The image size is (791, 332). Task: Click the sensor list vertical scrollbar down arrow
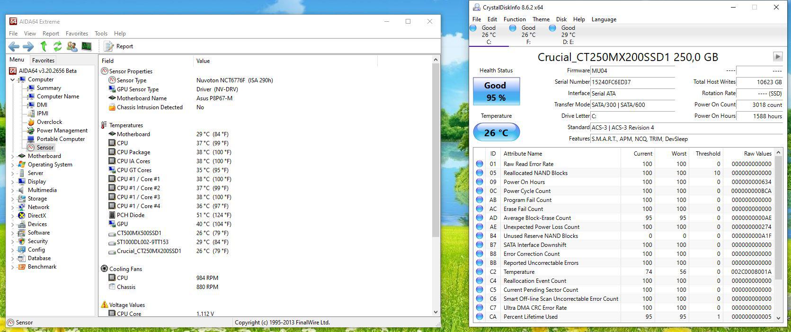point(435,312)
